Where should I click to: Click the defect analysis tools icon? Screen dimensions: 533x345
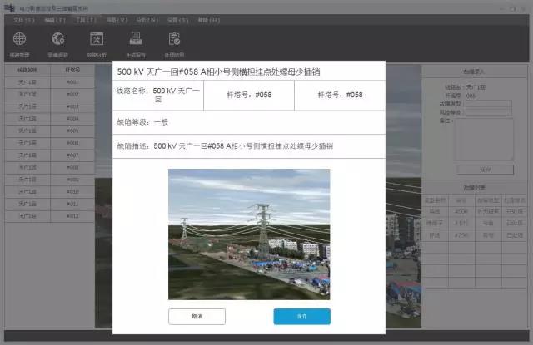pyautogui.click(x=97, y=39)
